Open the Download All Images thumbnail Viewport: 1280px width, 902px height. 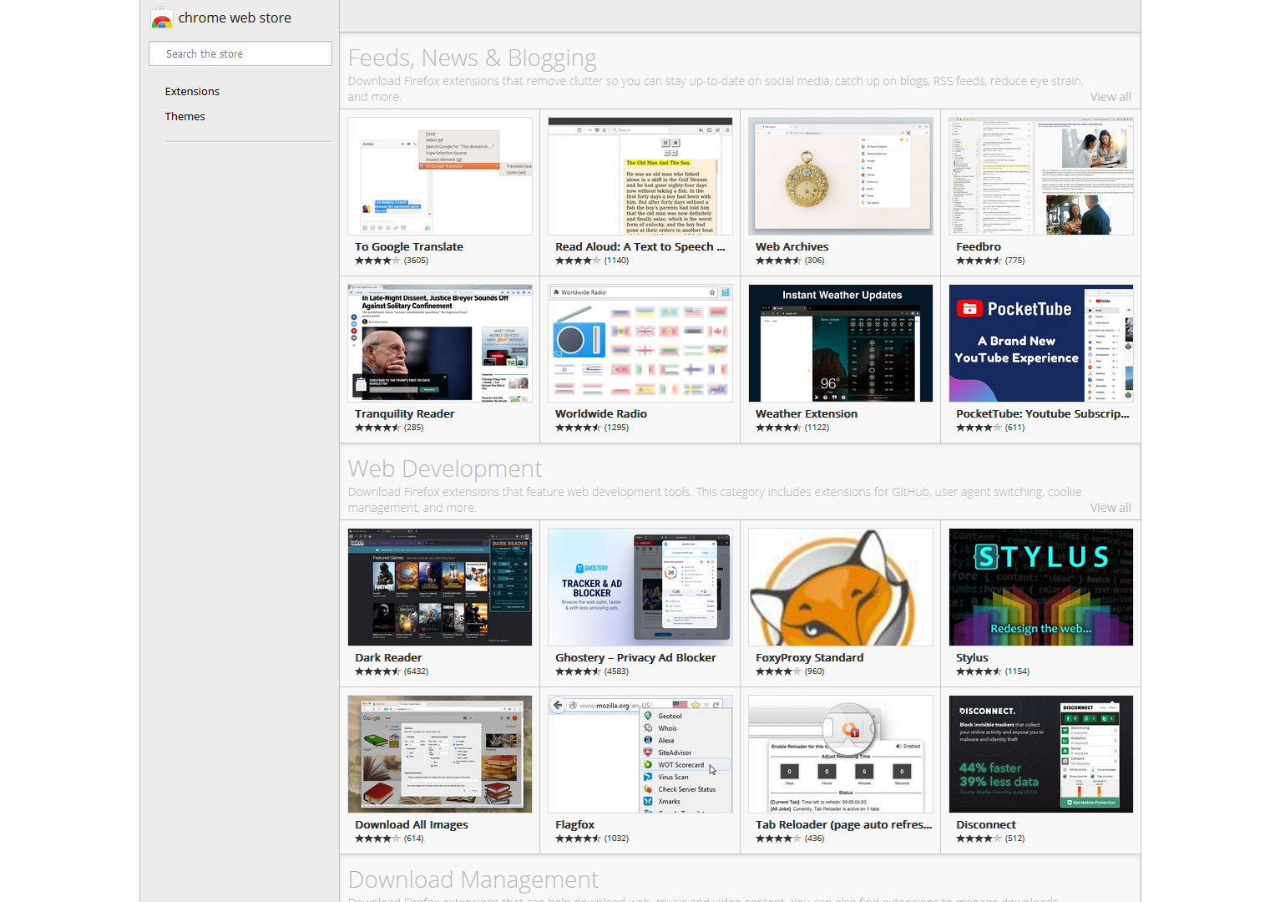click(440, 754)
